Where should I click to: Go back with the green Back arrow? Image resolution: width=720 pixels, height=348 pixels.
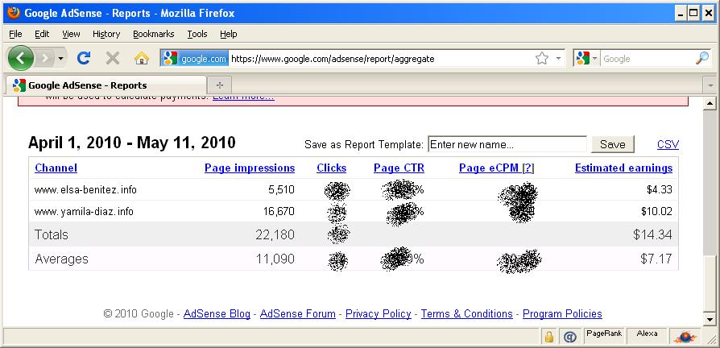coord(21,58)
